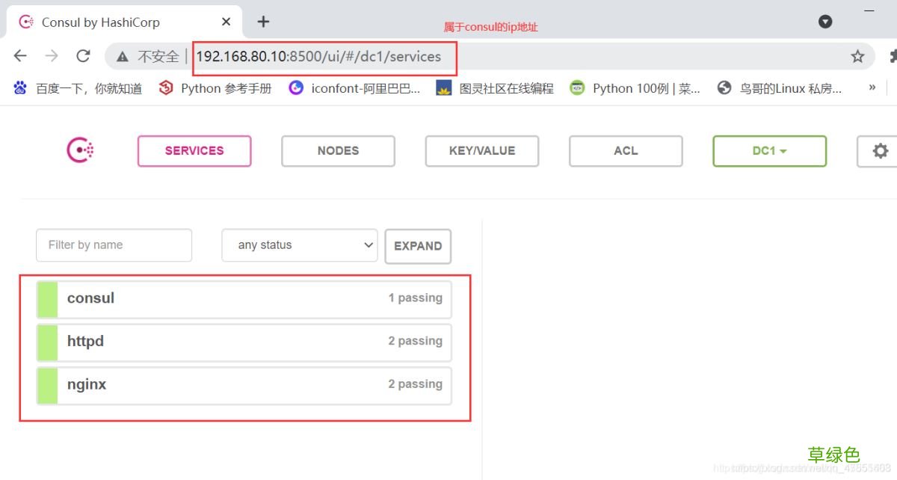Viewport: 897px width, 480px height.
Task: Click the browser address bar URL
Action: 318,56
